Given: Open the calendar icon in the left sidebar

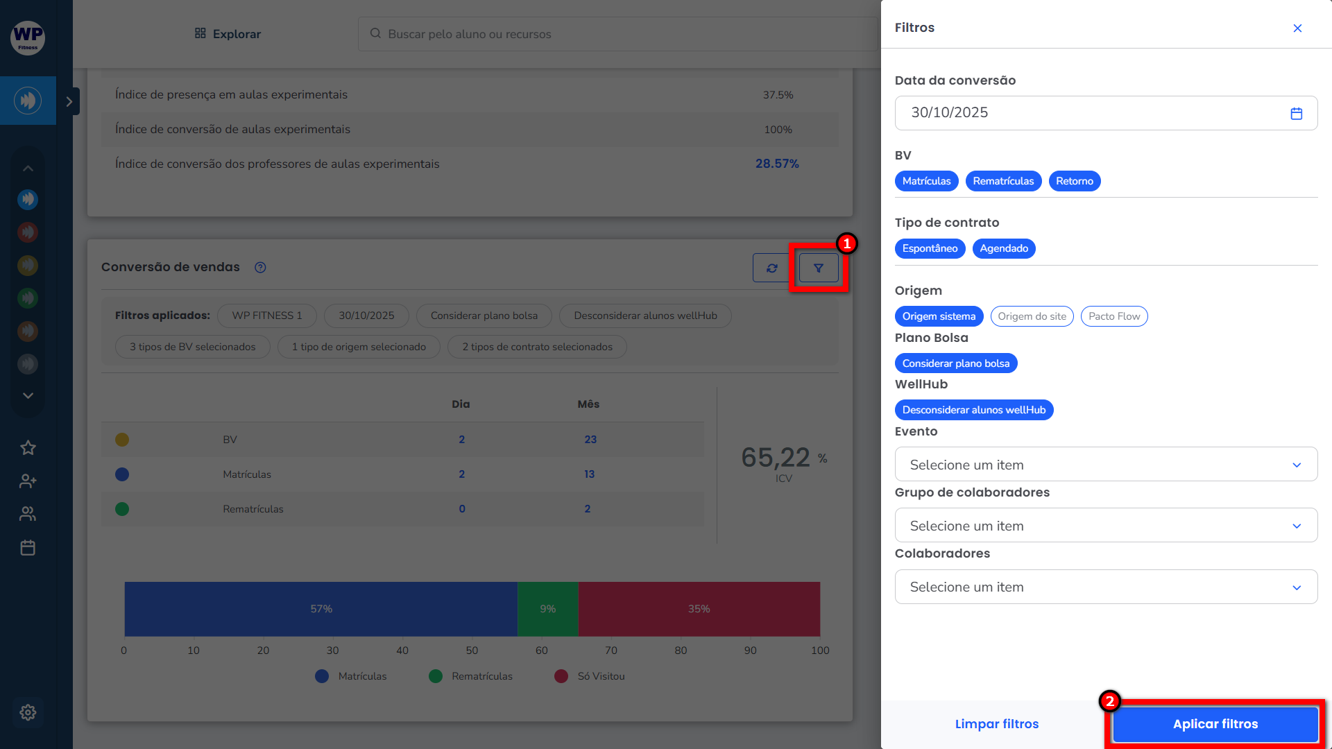Looking at the screenshot, I should point(28,548).
